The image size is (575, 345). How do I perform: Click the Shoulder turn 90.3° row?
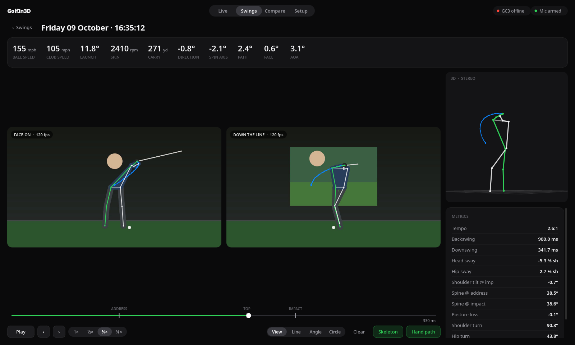[505, 325]
